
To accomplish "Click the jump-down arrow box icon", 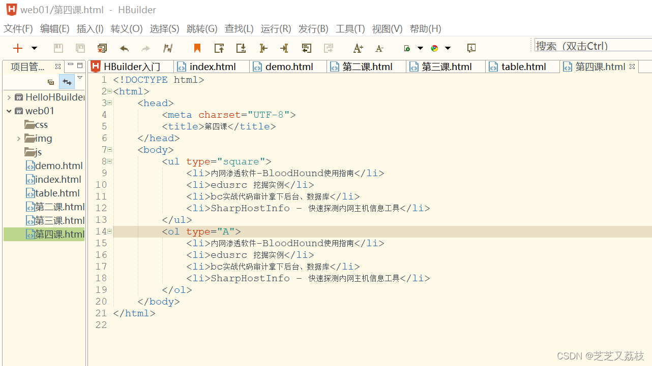I will [241, 48].
